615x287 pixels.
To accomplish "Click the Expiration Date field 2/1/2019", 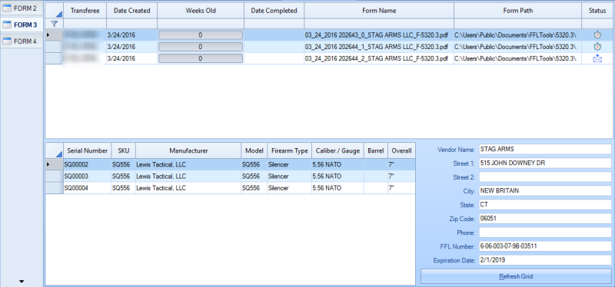I will pyautogui.click(x=545, y=260).
